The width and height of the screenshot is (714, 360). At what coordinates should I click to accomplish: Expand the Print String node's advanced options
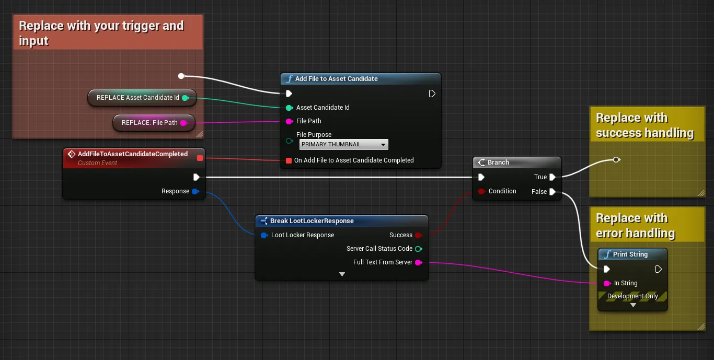click(633, 305)
